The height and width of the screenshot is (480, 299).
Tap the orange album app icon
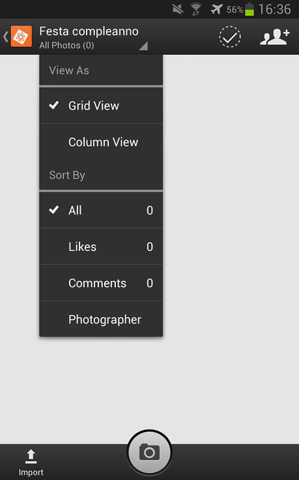[x=21, y=37]
